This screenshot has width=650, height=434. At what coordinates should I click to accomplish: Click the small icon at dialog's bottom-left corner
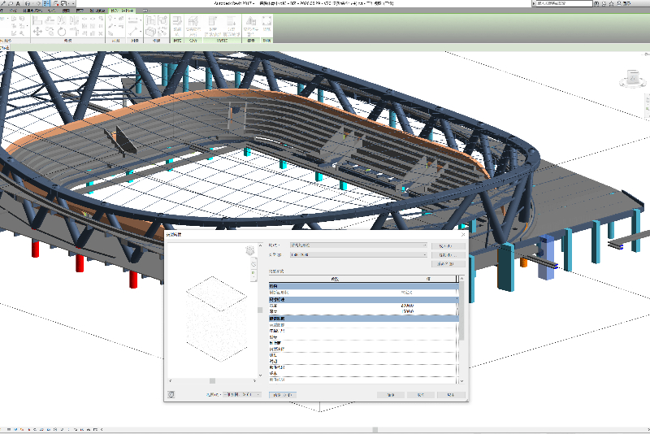[x=171, y=395]
